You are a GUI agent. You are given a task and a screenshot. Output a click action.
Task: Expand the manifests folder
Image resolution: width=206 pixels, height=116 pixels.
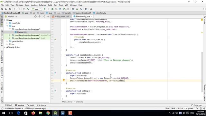coord(7,23)
